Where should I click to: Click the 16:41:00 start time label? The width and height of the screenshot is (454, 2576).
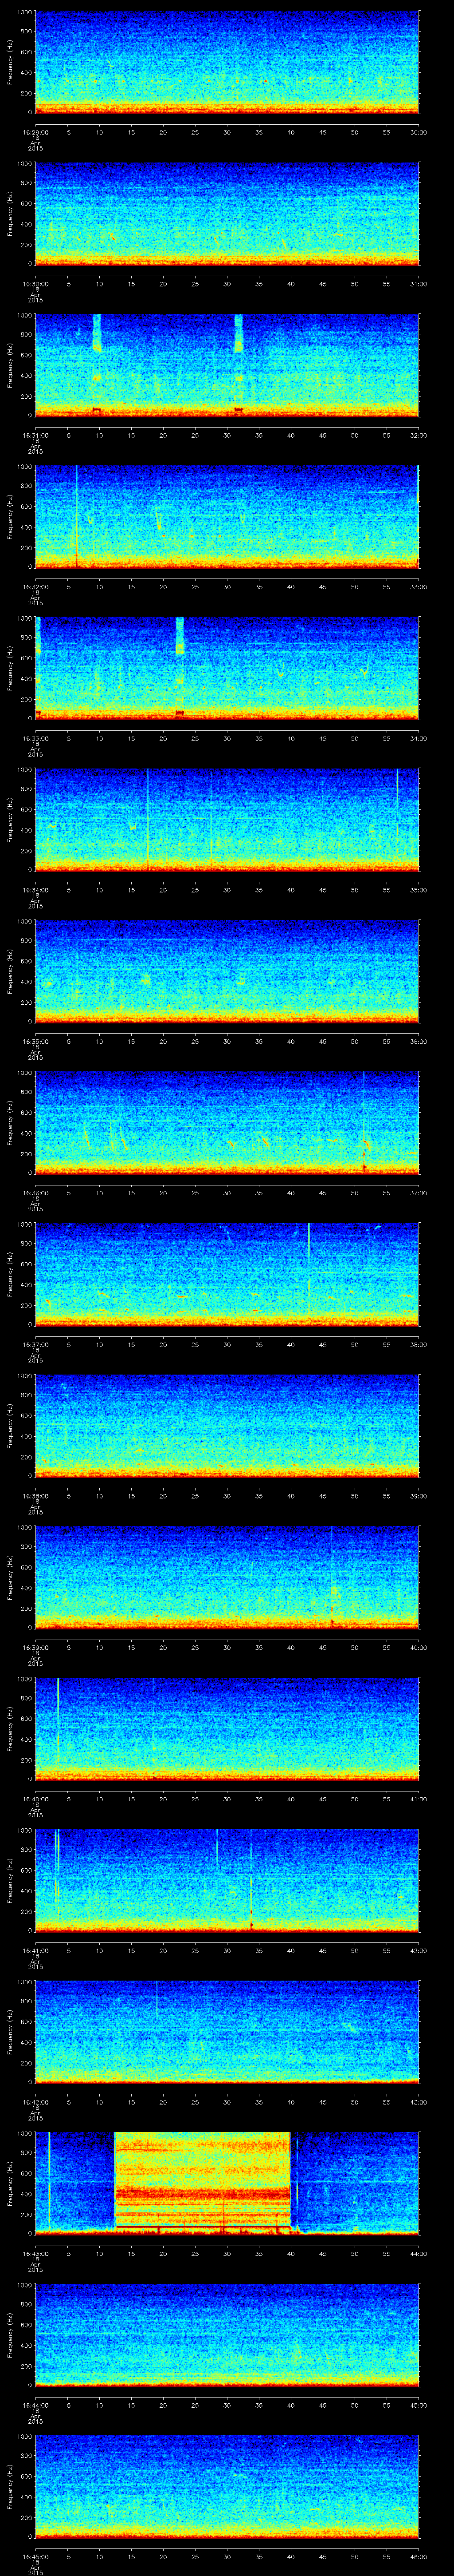click(35, 1950)
